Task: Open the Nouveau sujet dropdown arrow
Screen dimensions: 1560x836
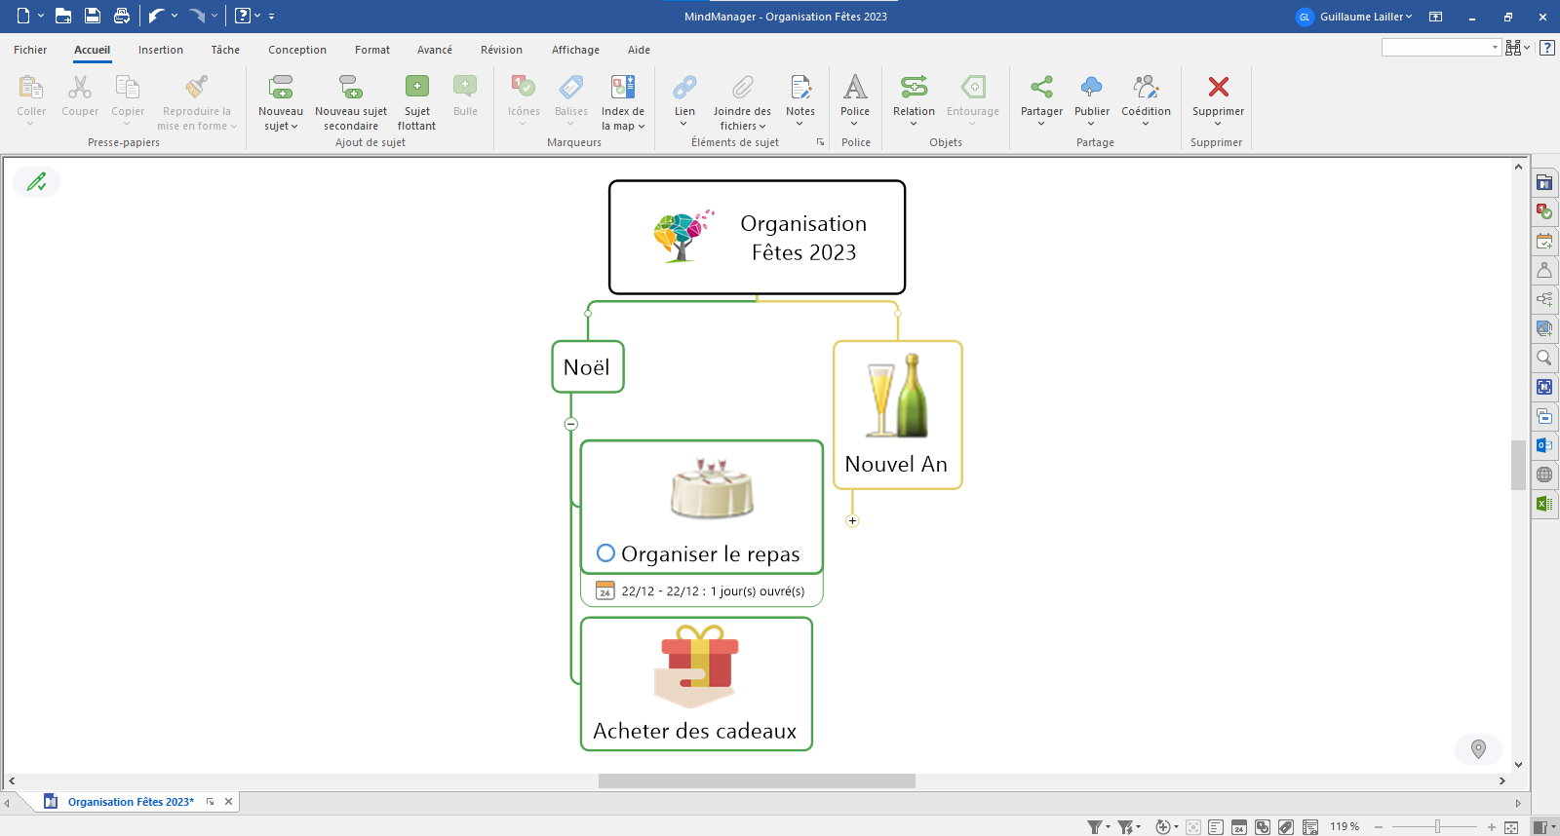Action: click(294, 127)
